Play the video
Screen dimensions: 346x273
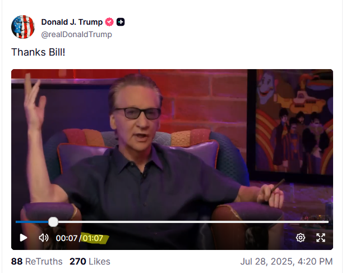(x=24, y=238)
